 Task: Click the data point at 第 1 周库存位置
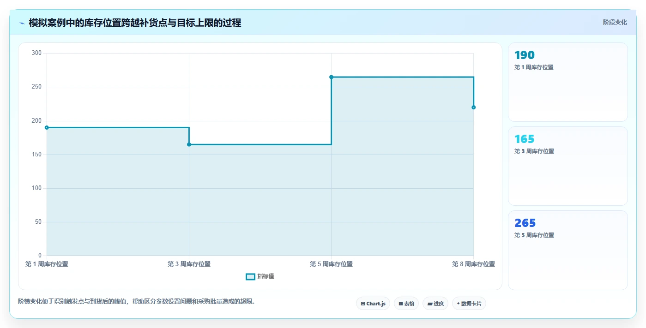tap(47, 127)
